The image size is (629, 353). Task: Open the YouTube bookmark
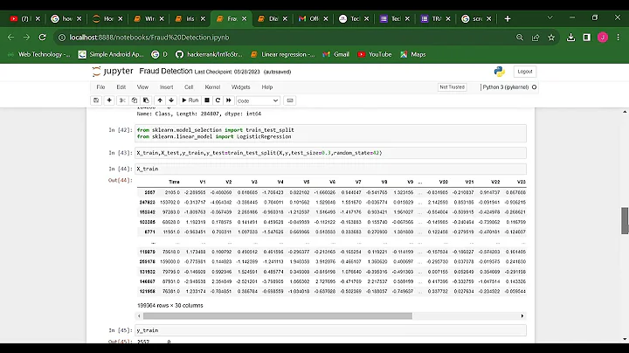(375, 54)
